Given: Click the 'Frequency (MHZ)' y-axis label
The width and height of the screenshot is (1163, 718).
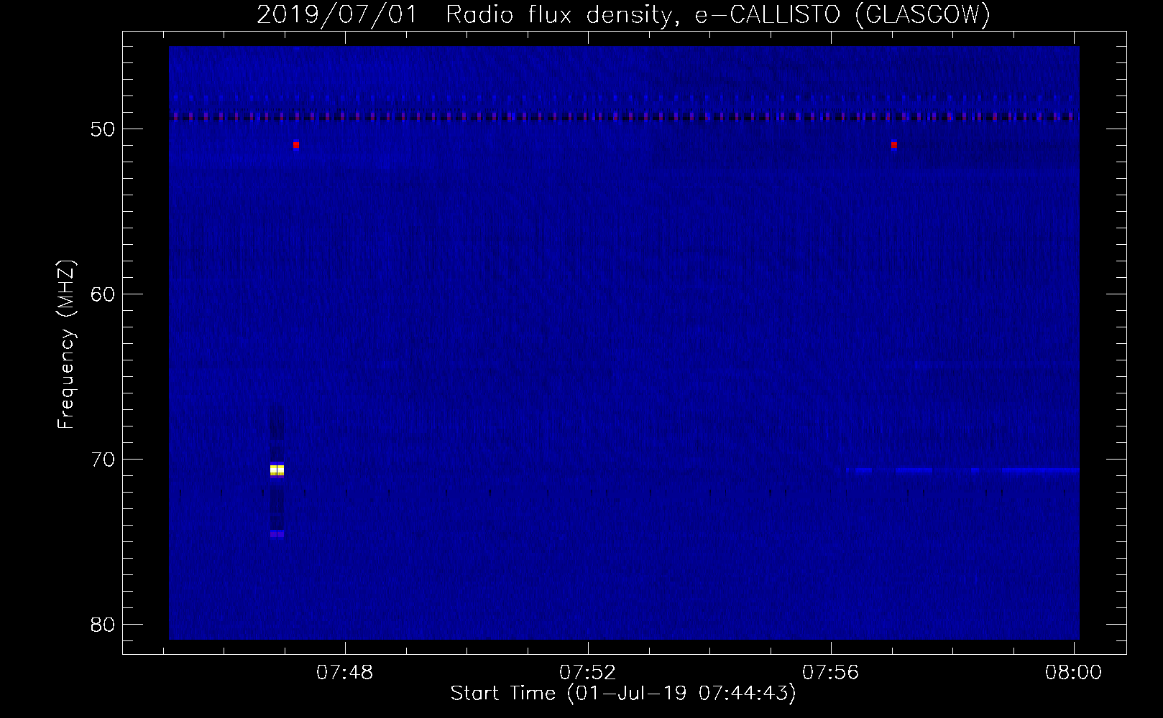Looking at the screenshot, I should (66, 345).
